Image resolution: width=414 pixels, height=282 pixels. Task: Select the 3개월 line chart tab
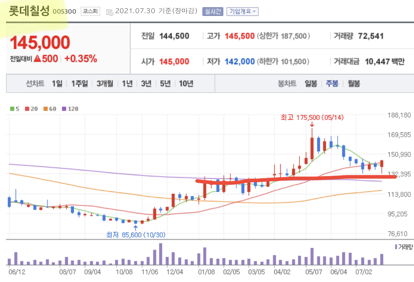tap(105, 84)
